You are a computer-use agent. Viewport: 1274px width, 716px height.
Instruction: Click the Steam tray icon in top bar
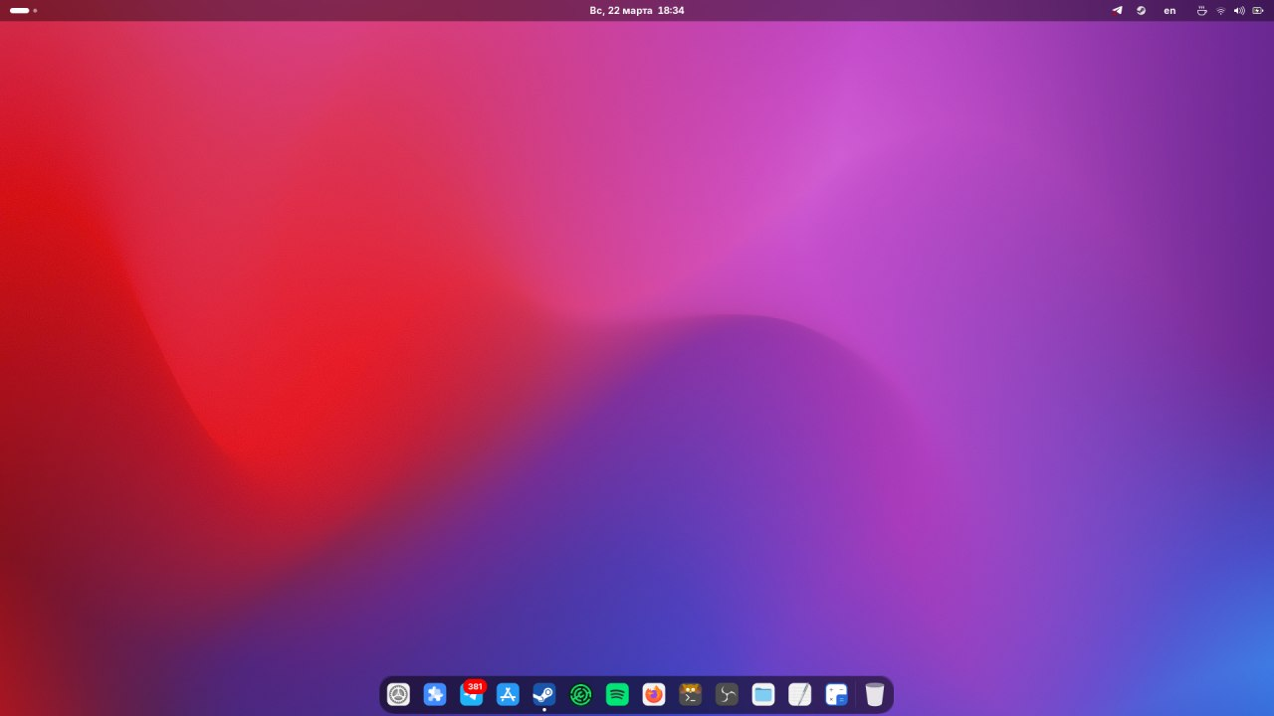point(1142,10)
